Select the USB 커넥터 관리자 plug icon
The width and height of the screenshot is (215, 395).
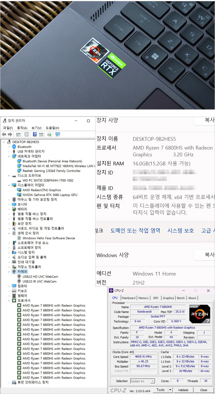pos(14,151)
